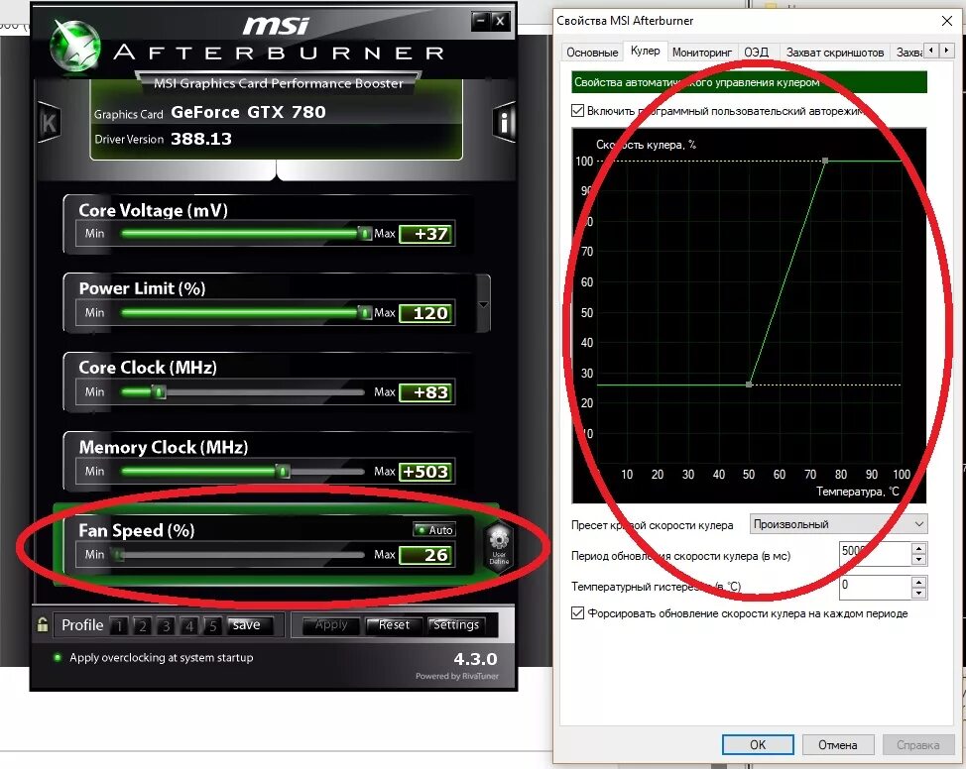Switch to the Мониторинг tab
Image resolution: width=966 pixels, height=769 pixels.
click(x=702, y=53)
